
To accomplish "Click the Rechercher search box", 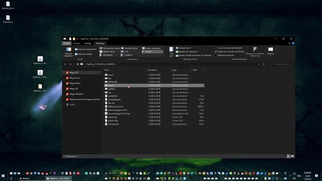I will pyautogui.click(x=281, y=64).
